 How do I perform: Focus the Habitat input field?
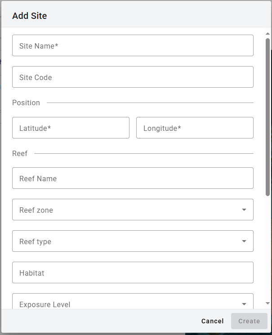coord(133,272)
